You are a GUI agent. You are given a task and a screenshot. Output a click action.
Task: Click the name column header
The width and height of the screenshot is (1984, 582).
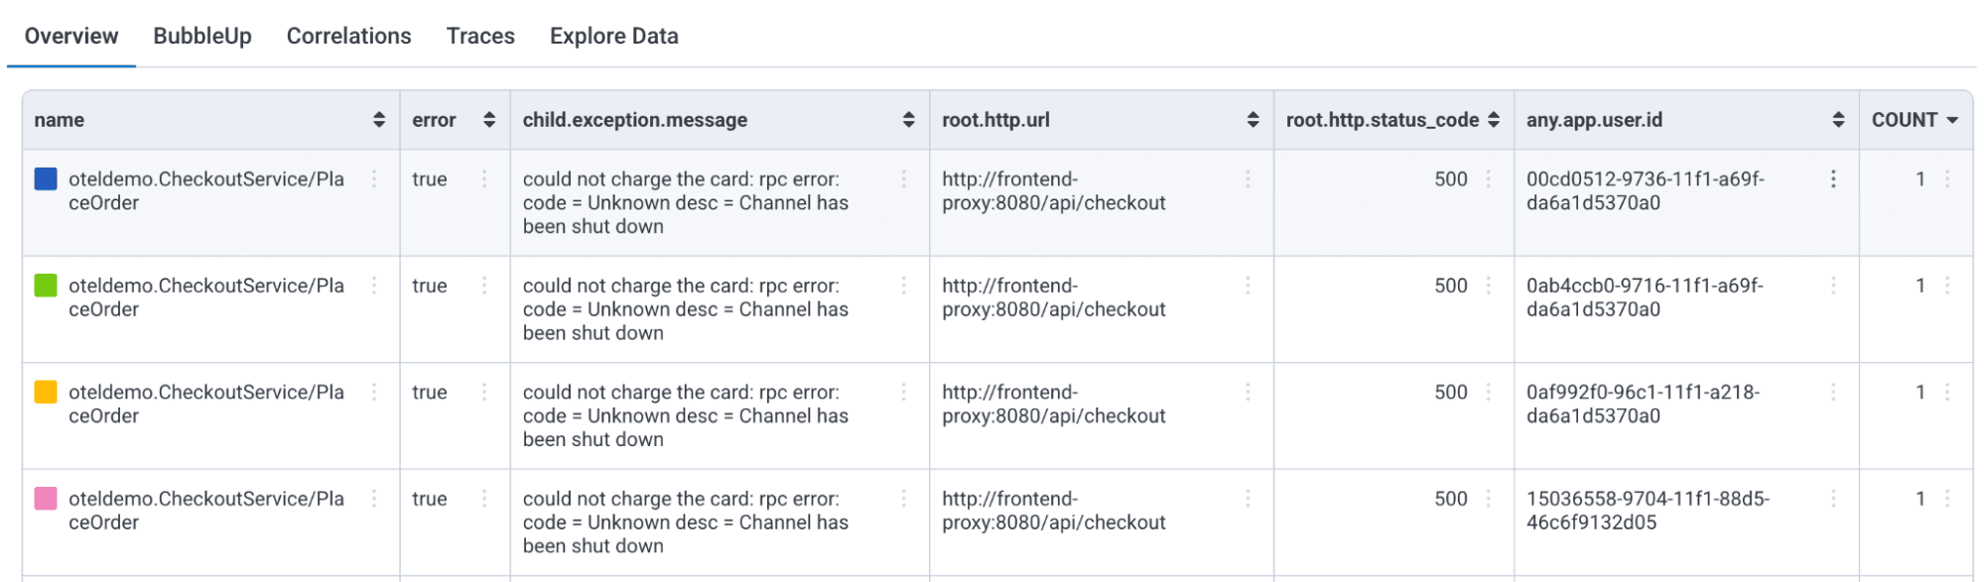point(60,120)
